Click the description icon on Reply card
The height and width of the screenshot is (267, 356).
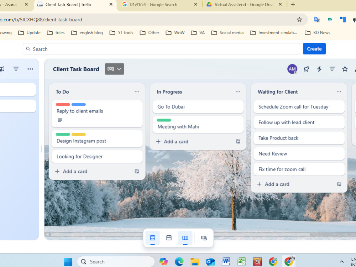click(x=60, y=120)
